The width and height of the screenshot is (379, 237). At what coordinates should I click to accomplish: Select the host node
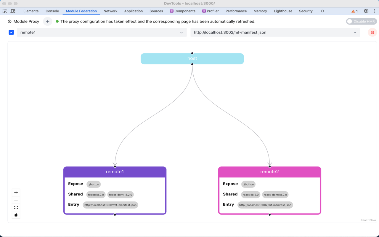coord(192,59)
